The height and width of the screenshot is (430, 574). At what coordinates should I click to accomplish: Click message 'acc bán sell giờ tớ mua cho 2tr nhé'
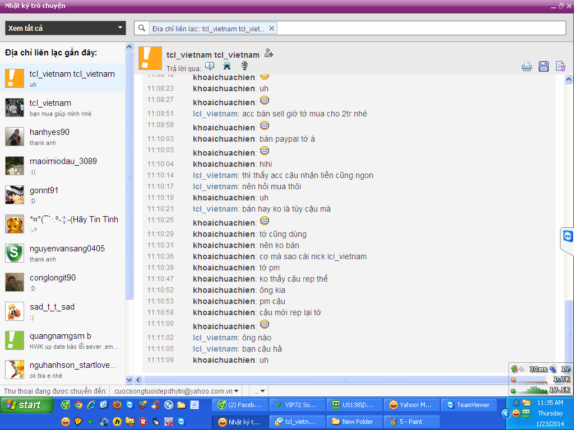(x=304, y=114)
